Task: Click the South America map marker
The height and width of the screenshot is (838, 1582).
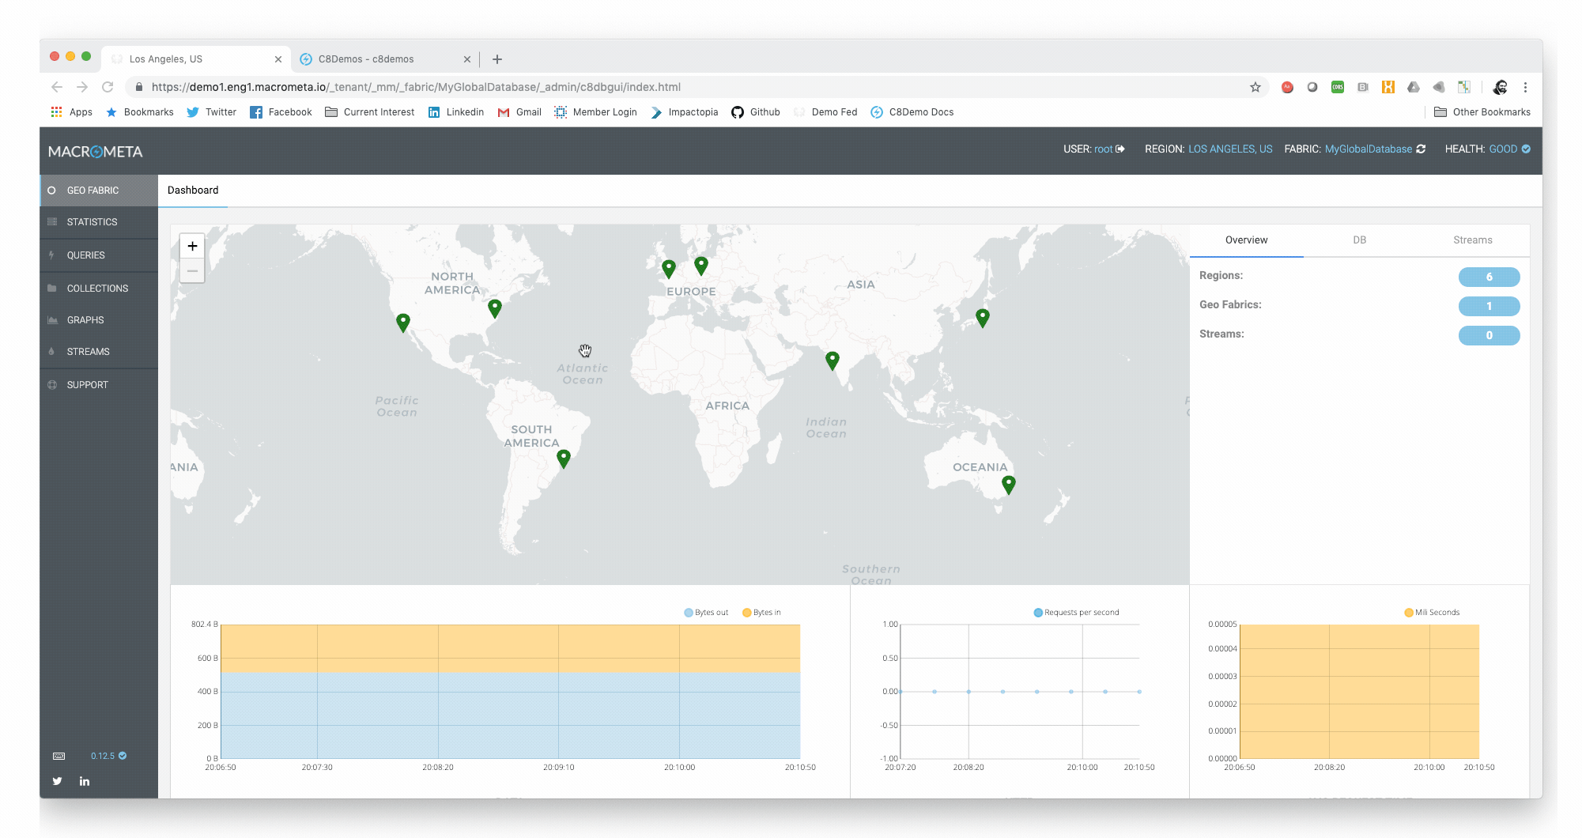Action: coord(564,459)
